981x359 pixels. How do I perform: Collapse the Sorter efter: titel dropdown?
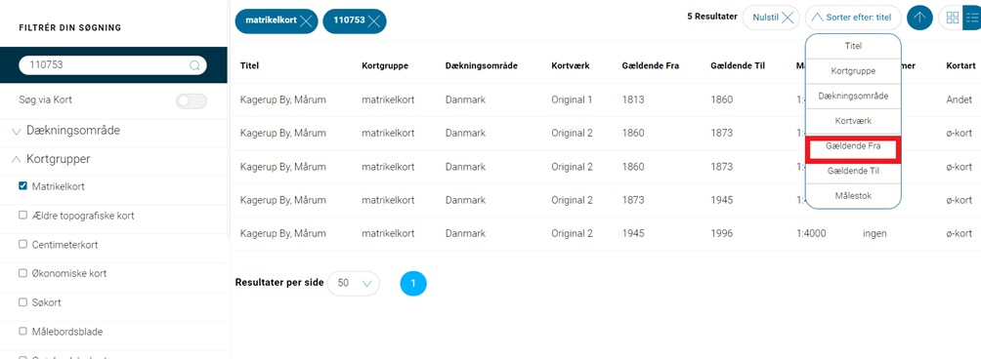pos(852,19)
